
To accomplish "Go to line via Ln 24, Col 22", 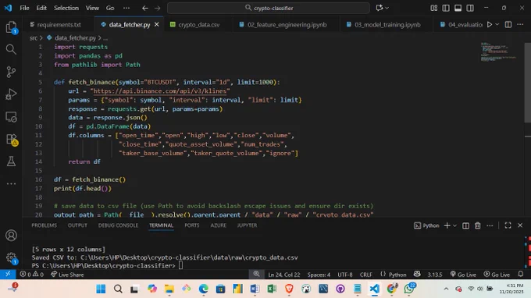I will (x=283, y=275).
